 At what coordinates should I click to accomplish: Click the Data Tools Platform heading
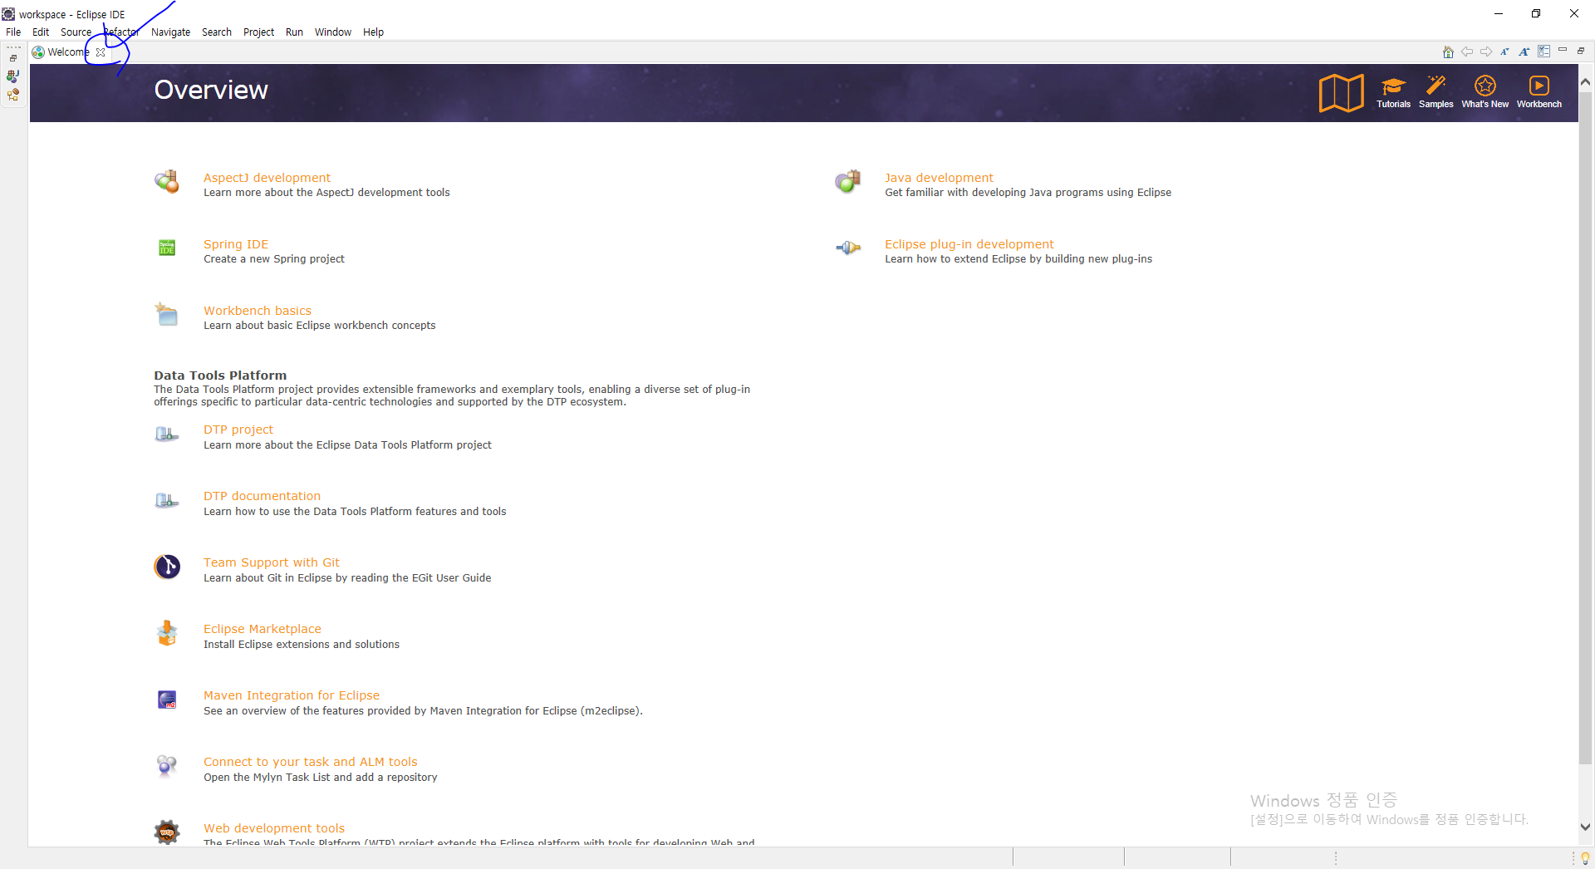click(x=220, y=376)
